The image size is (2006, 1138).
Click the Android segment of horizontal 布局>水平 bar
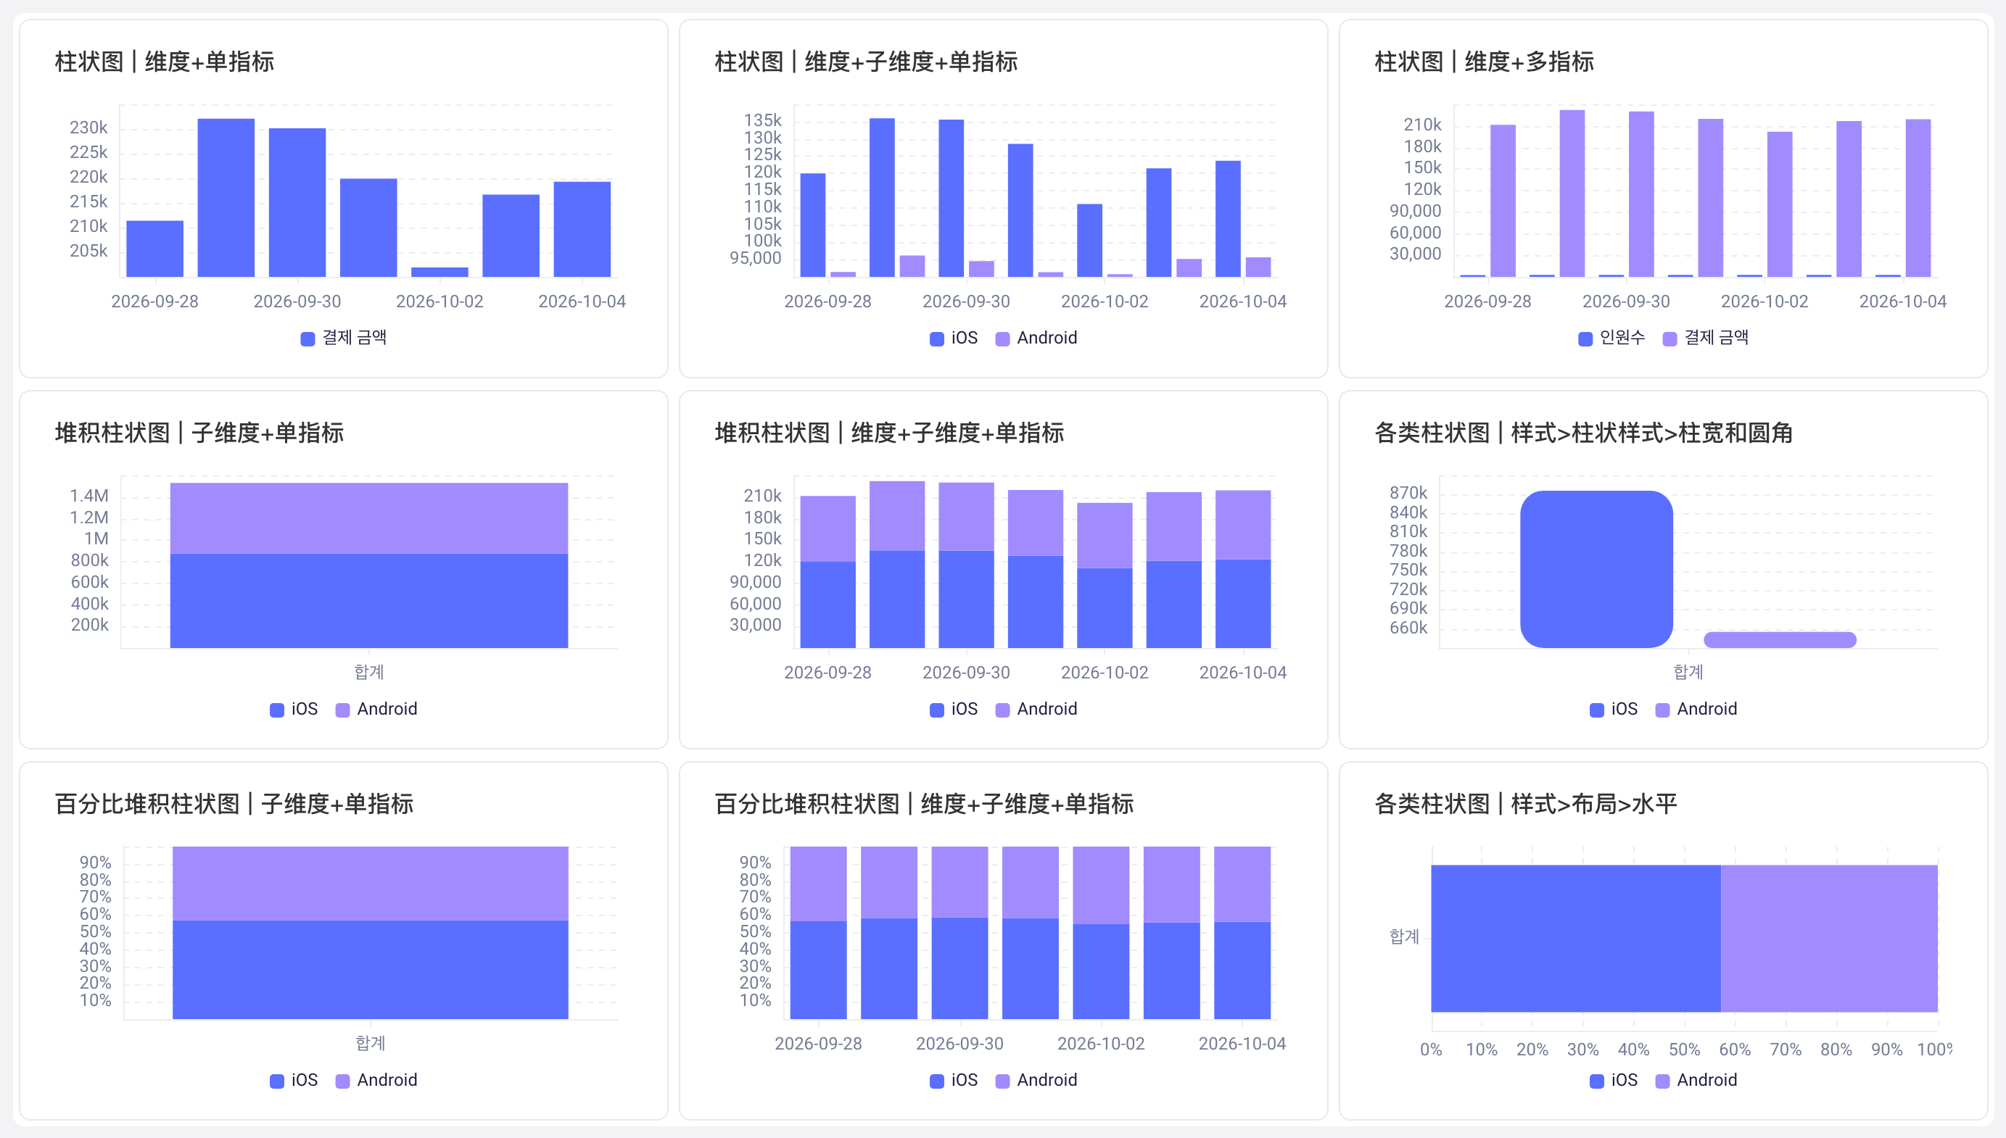coord(1829,938)
